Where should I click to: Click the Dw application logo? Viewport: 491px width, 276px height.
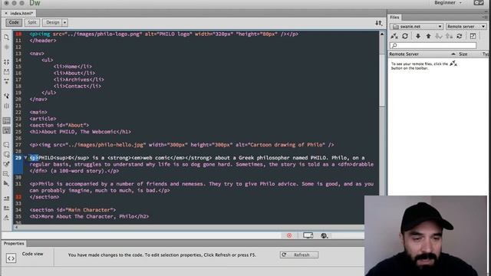35,3
